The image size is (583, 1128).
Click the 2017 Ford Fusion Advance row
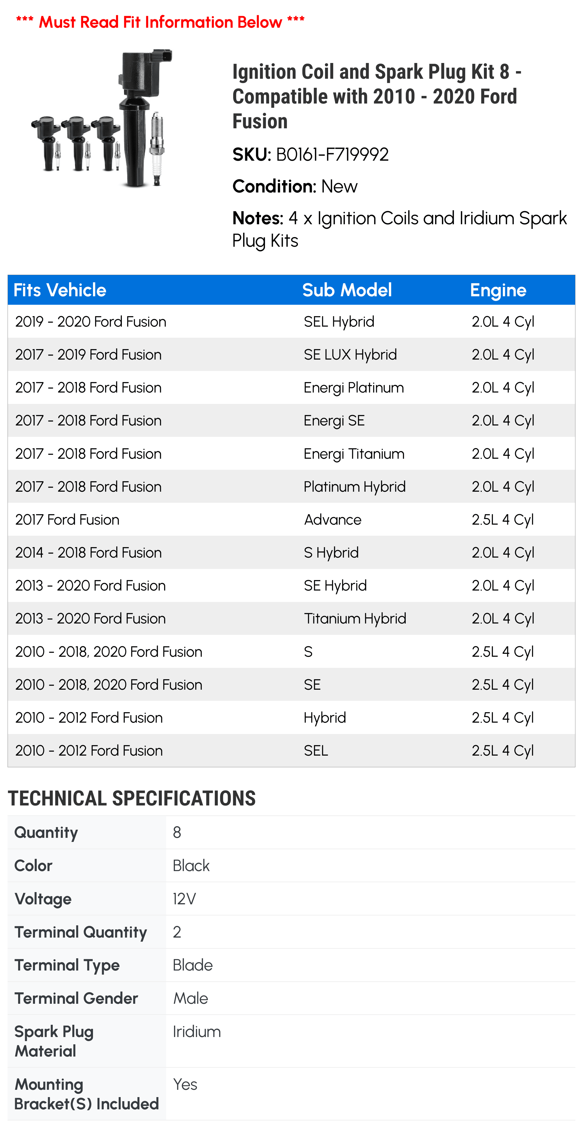click(291, 520)
